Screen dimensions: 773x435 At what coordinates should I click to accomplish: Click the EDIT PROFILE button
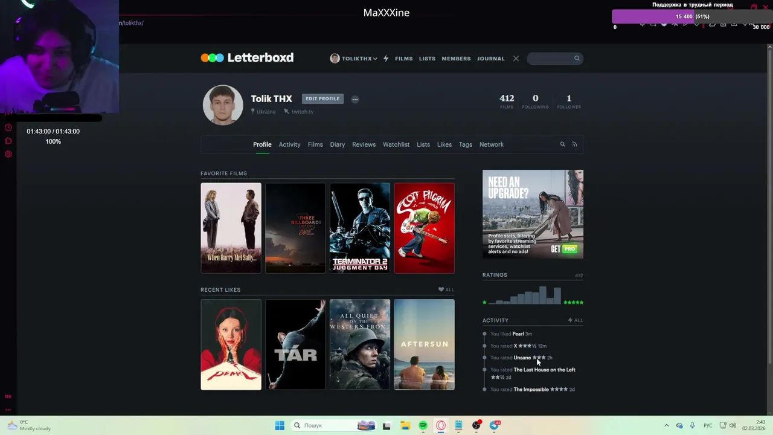click(x=322, y=98)
